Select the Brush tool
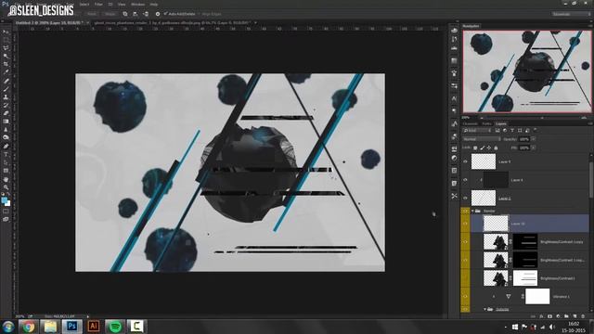The image size is (594, 334). 6,89
